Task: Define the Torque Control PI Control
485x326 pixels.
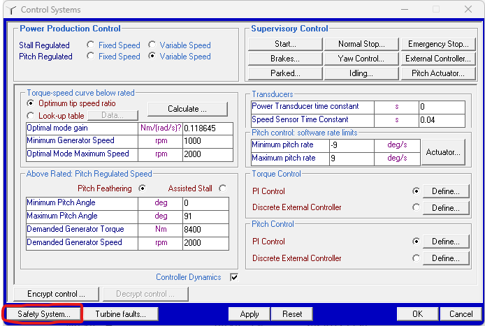Action: (x=446, y=191)
